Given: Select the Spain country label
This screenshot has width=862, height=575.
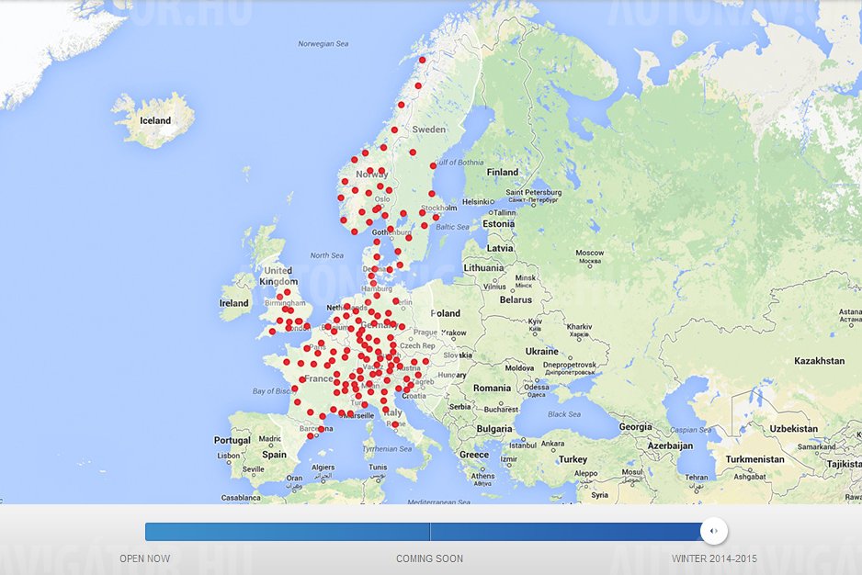Looking at the screenshot, I should 274,455.
